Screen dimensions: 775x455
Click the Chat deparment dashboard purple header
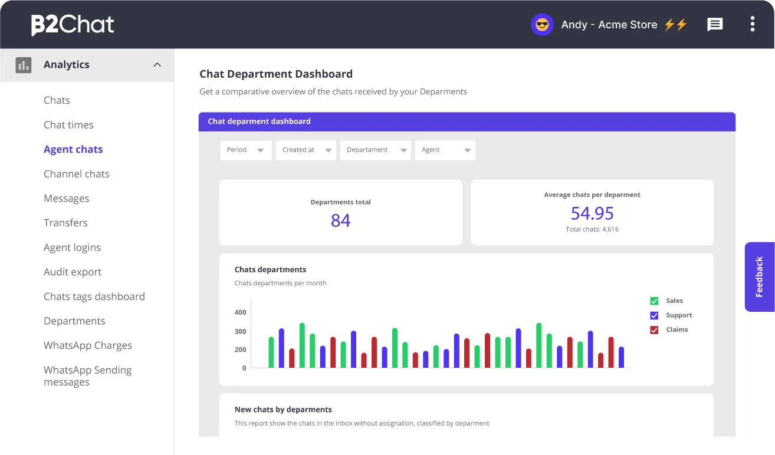(x=467, y=121)
